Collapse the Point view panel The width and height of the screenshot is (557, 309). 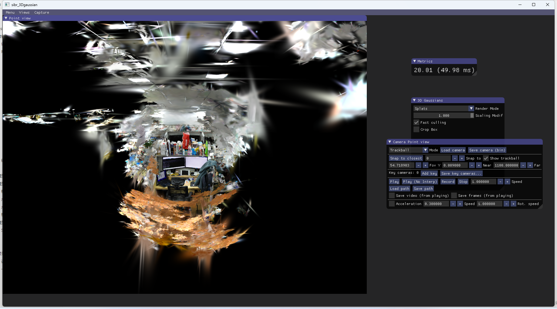coord(5,18)
